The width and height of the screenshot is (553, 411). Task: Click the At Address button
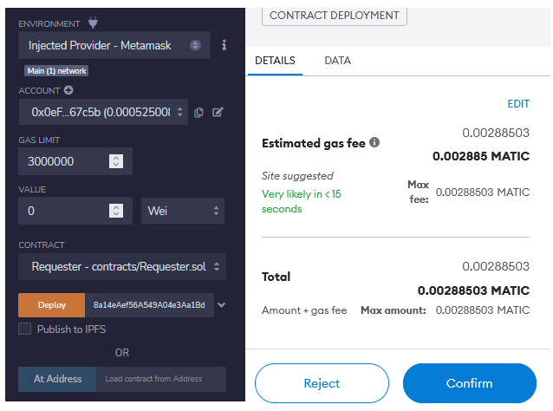click(x=57, y=379)
